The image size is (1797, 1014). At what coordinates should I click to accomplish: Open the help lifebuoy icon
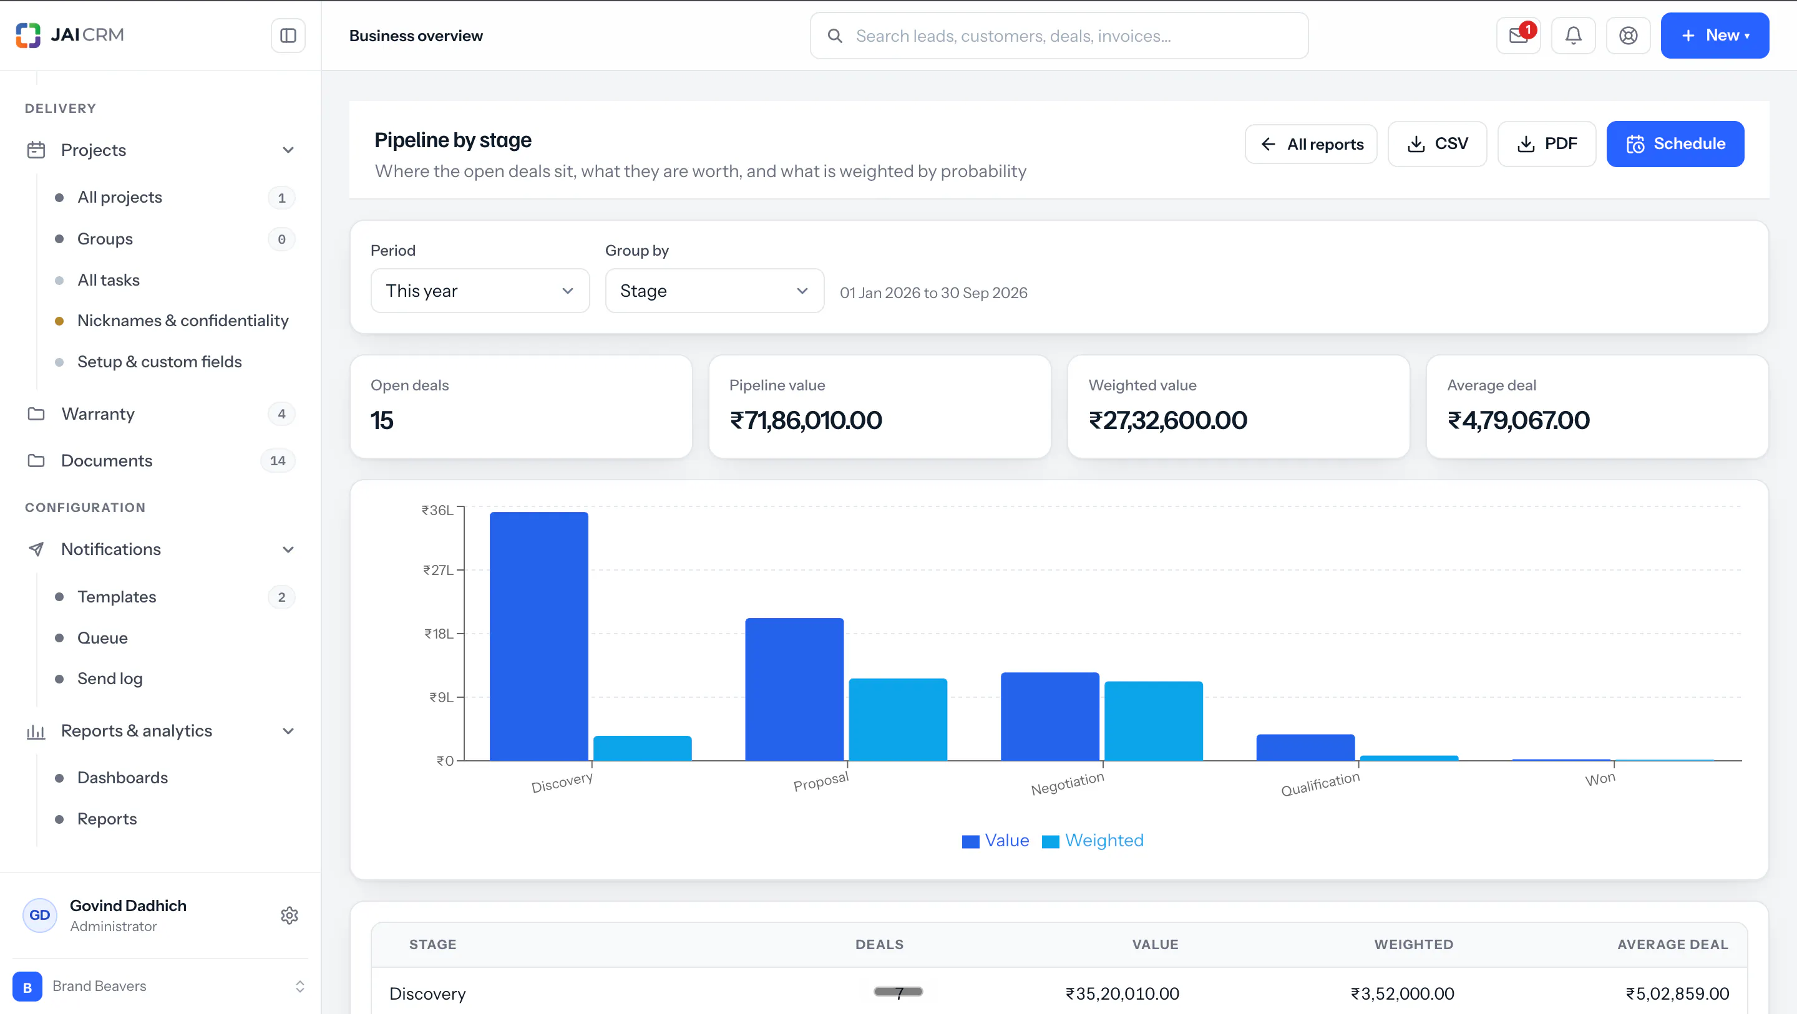1628,36
